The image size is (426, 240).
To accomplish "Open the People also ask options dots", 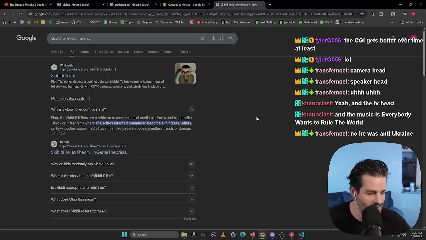I will (x=89, y=99).
